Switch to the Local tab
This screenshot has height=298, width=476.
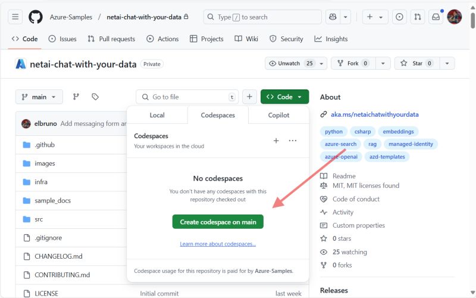click(x=157, y=115)
